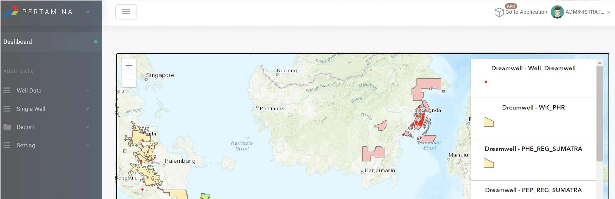The height and width of the screenshot is (199, 615).
Task: Click the Dreamwell - WK_PHR legend title
Action: click(533, 107)
